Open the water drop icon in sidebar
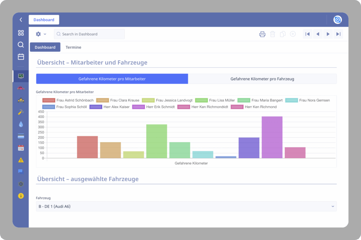Screen dimensions: 361x240 click(21, 124)
